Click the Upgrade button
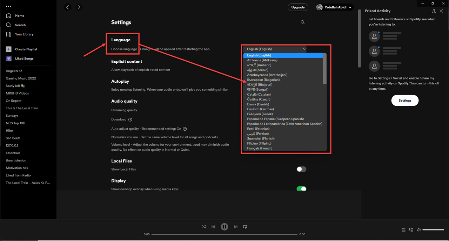Viewport: 449px width, 241px height. pos(298,7)
